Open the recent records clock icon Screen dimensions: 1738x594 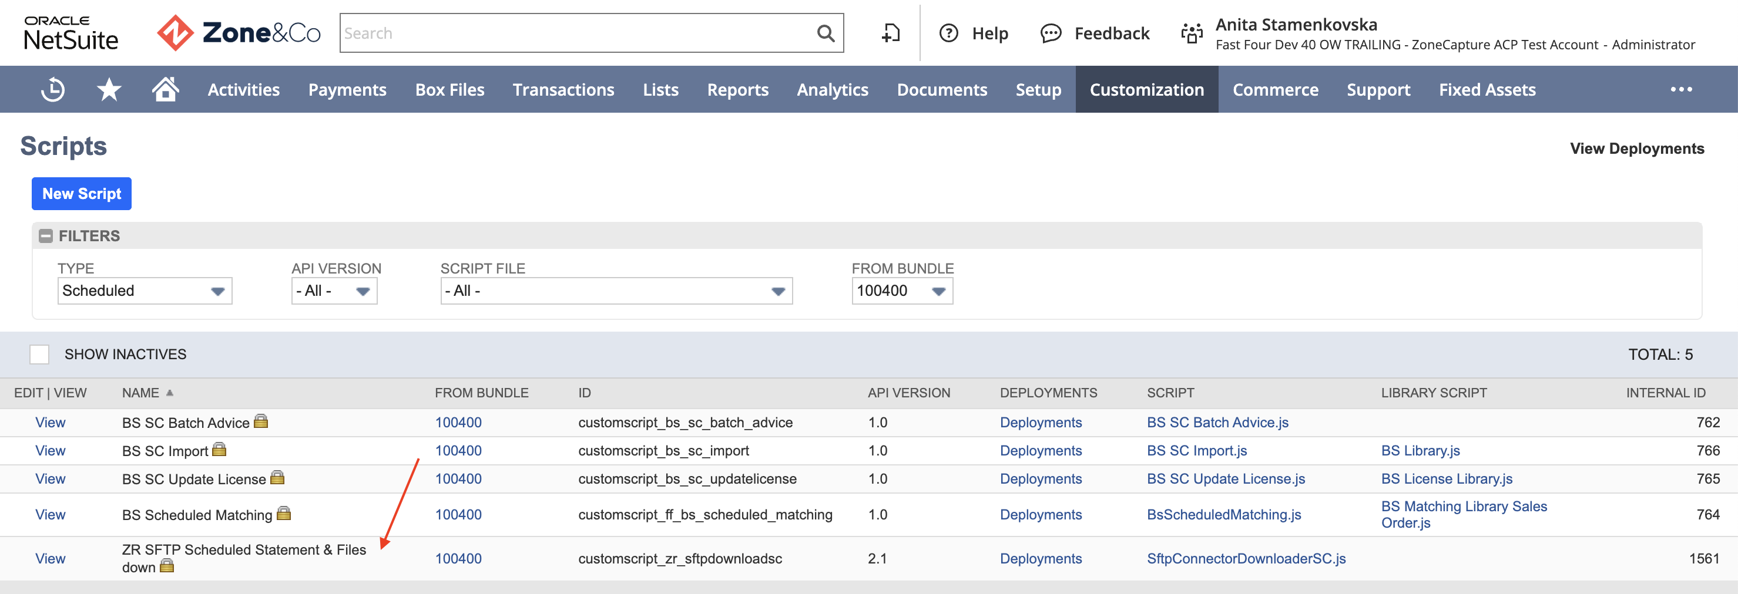[x=53, y=89]
